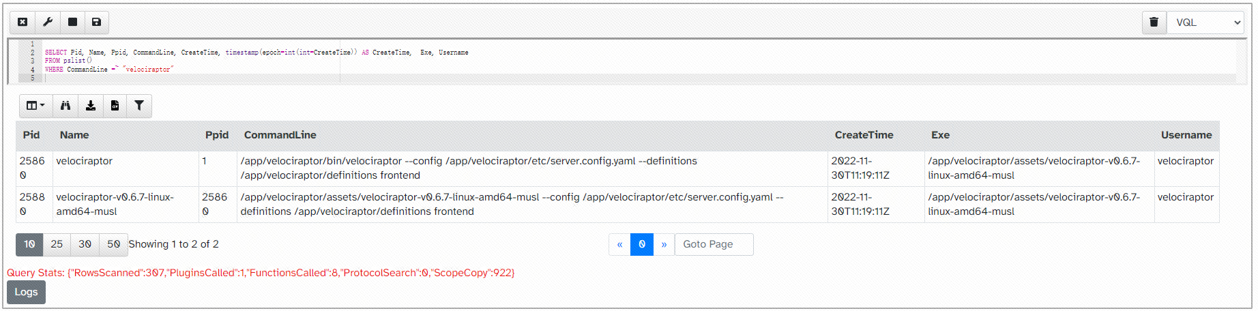This screenshot has width=1258, height=311.
Task: Click the 'FROM pslist()' line in editor
Action: tap(68, 61)
